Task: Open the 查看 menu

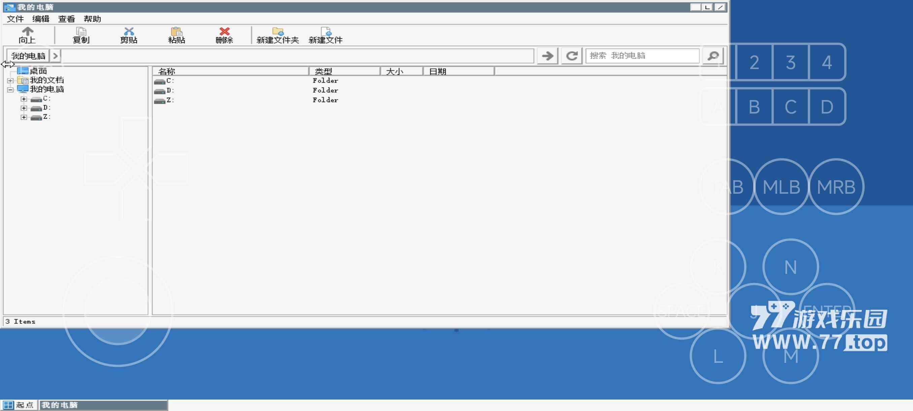Action: coord(66,19)
